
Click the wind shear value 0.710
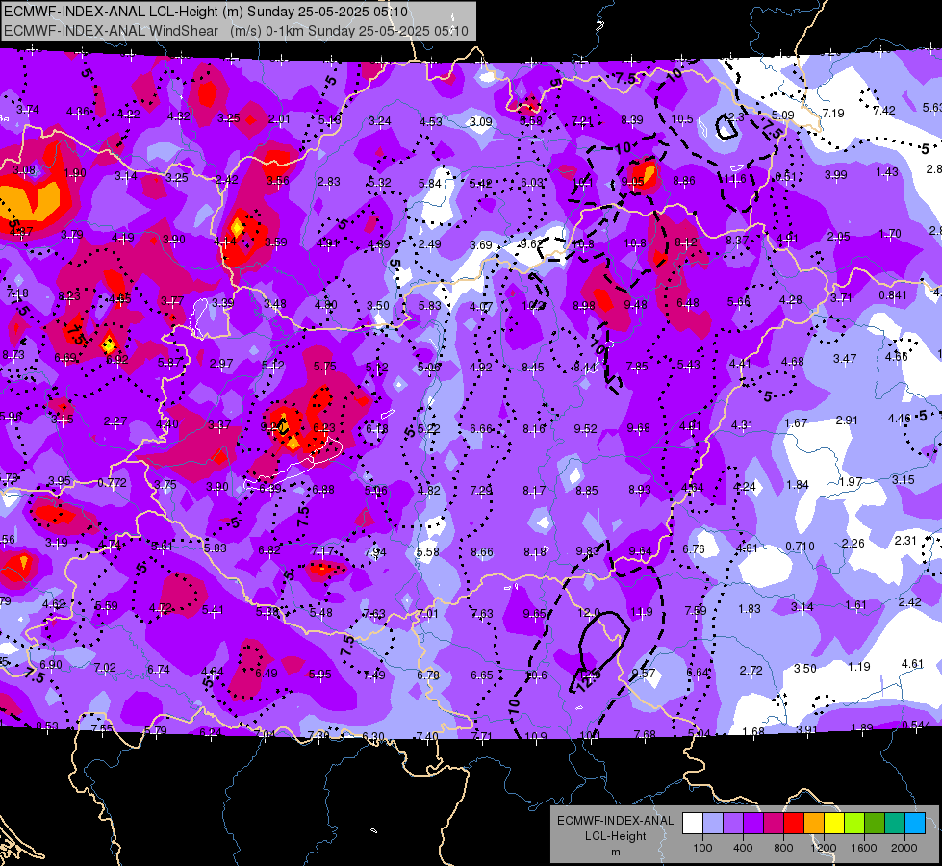click(801, 547)
